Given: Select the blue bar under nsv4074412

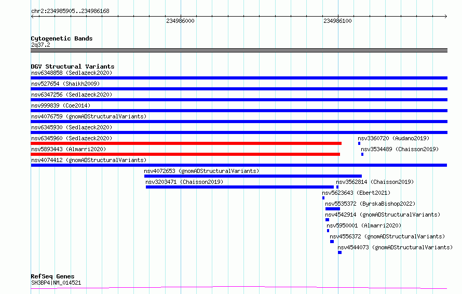Looking at the screenshot, I should 239,165.
